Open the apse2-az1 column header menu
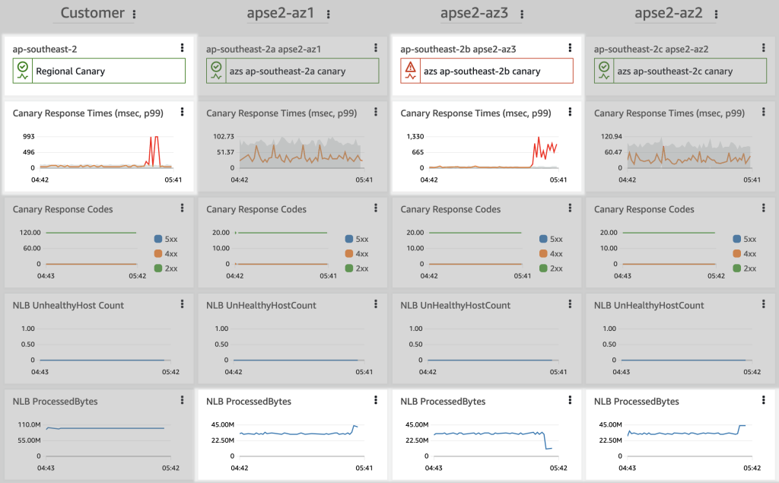Viewport: 779px width, 483px height. pos(327,13)
